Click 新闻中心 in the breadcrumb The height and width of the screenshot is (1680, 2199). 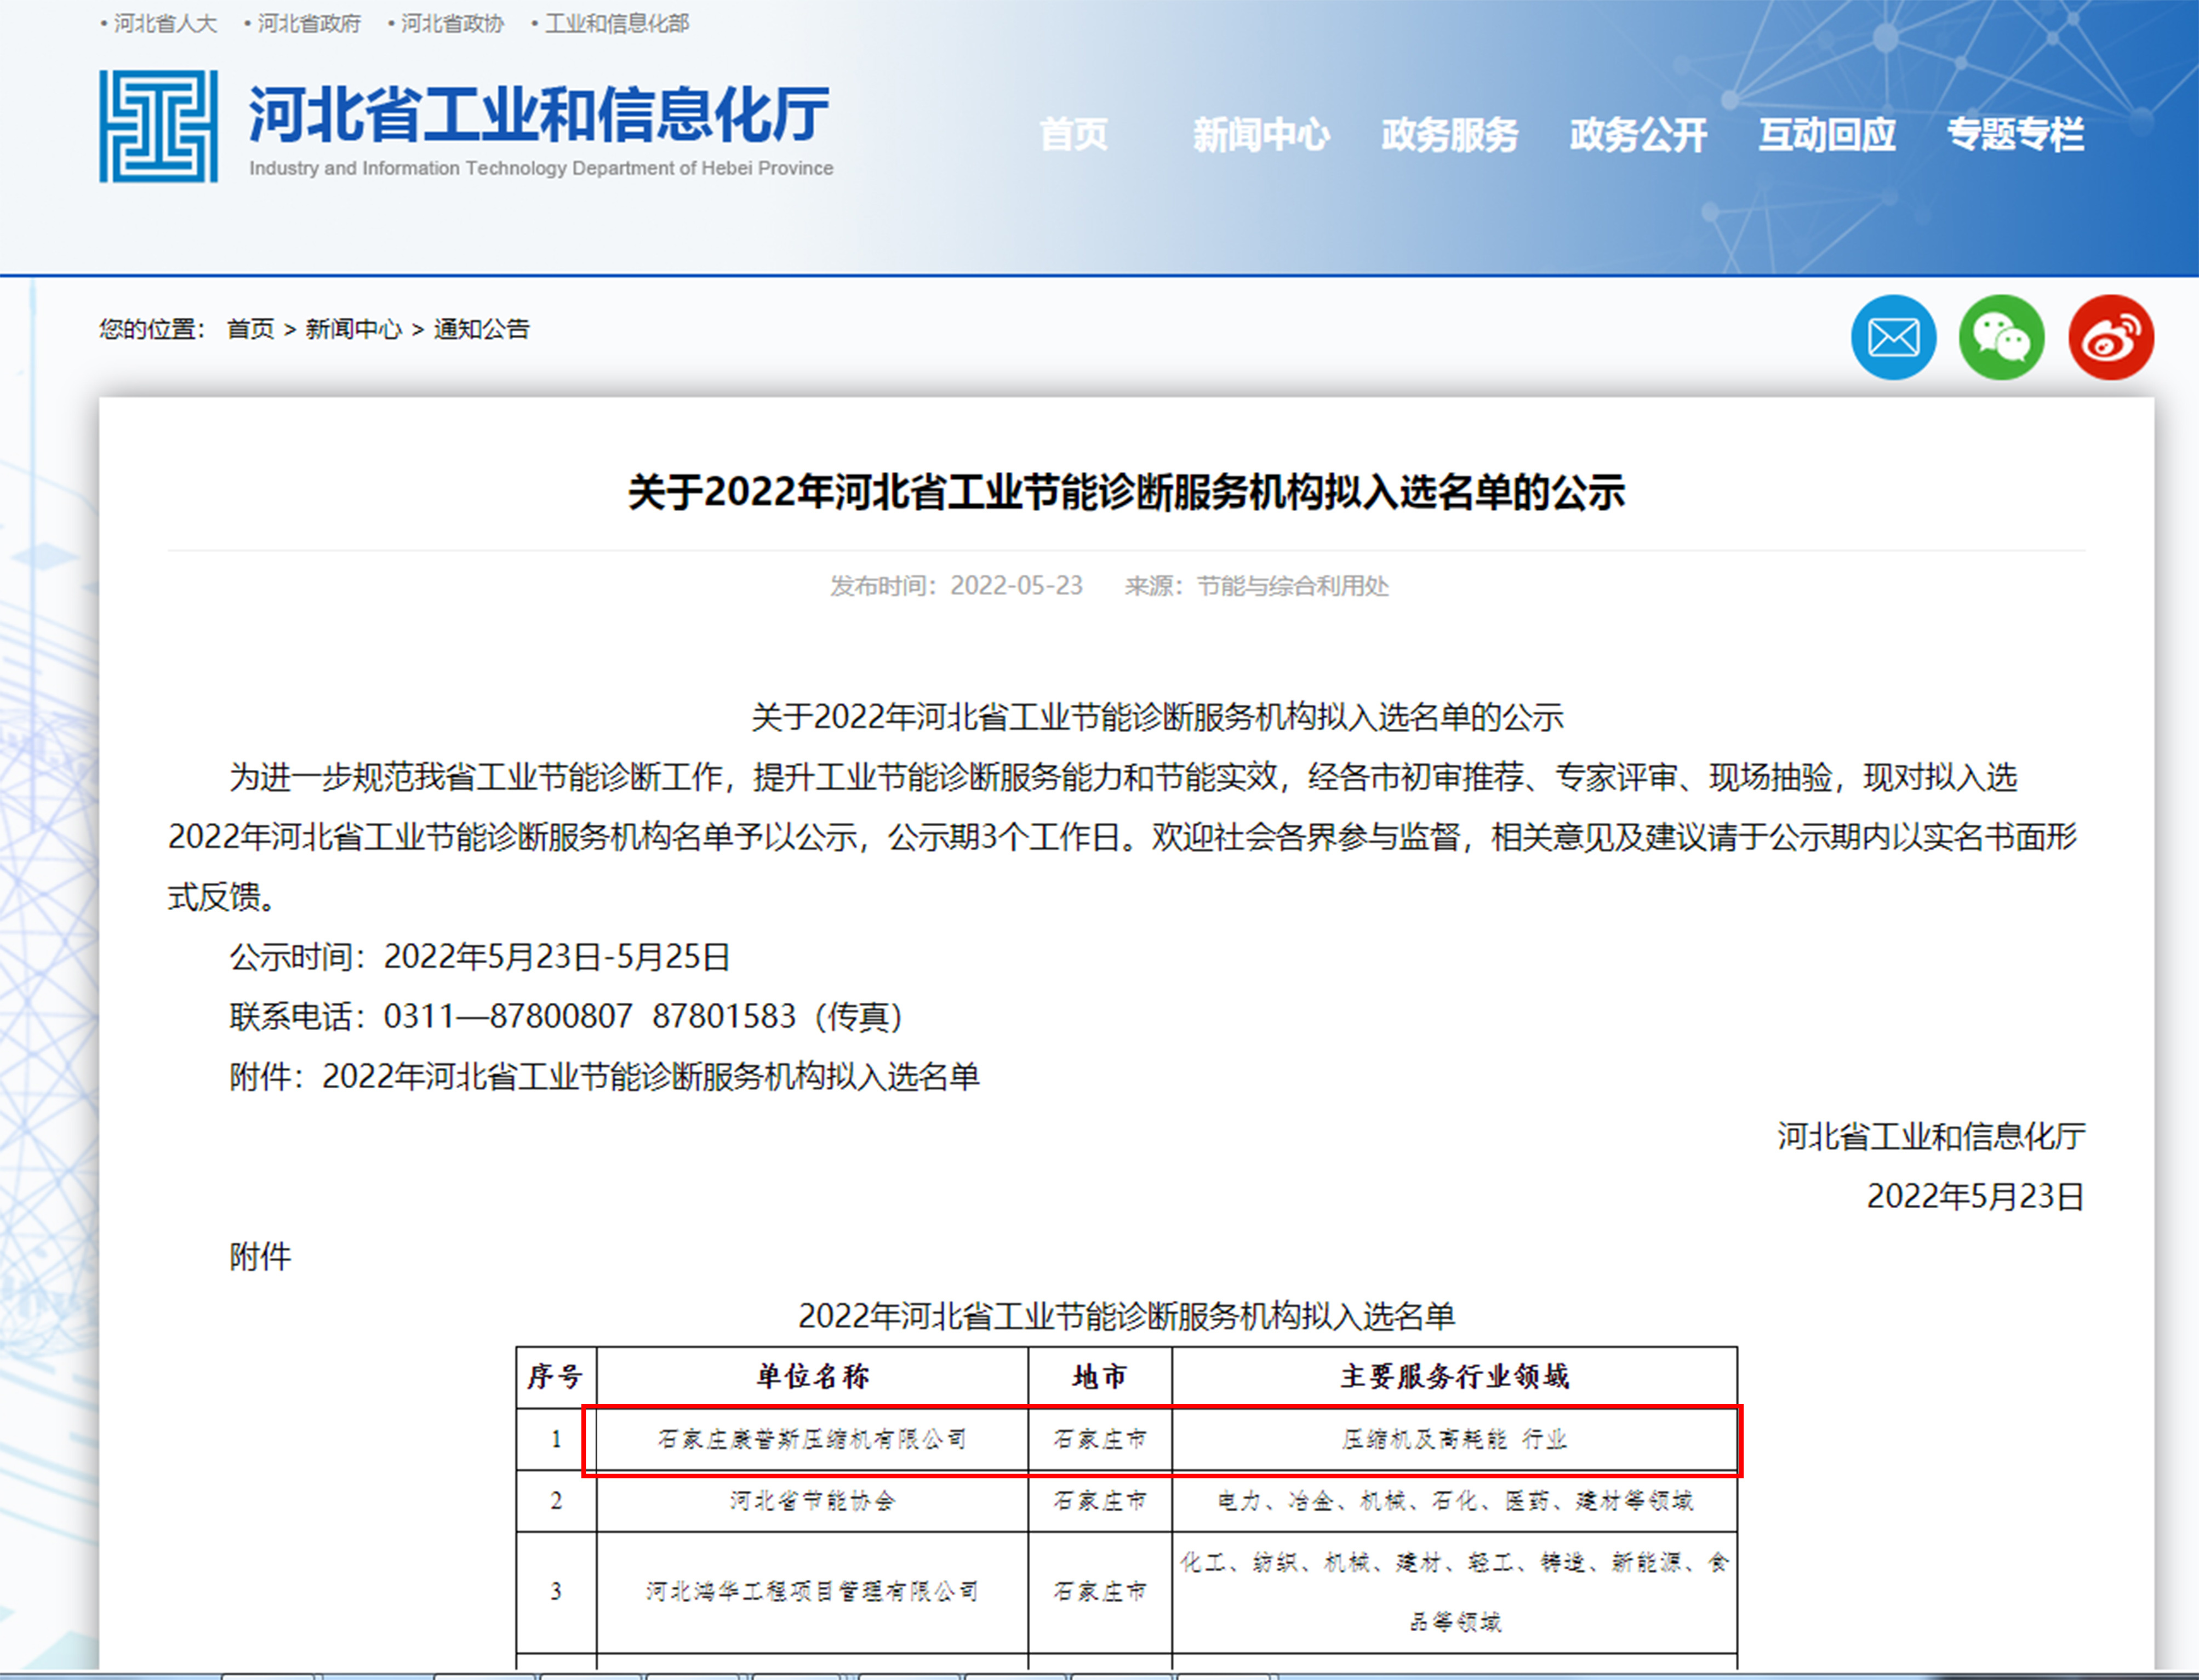(353, 329)
